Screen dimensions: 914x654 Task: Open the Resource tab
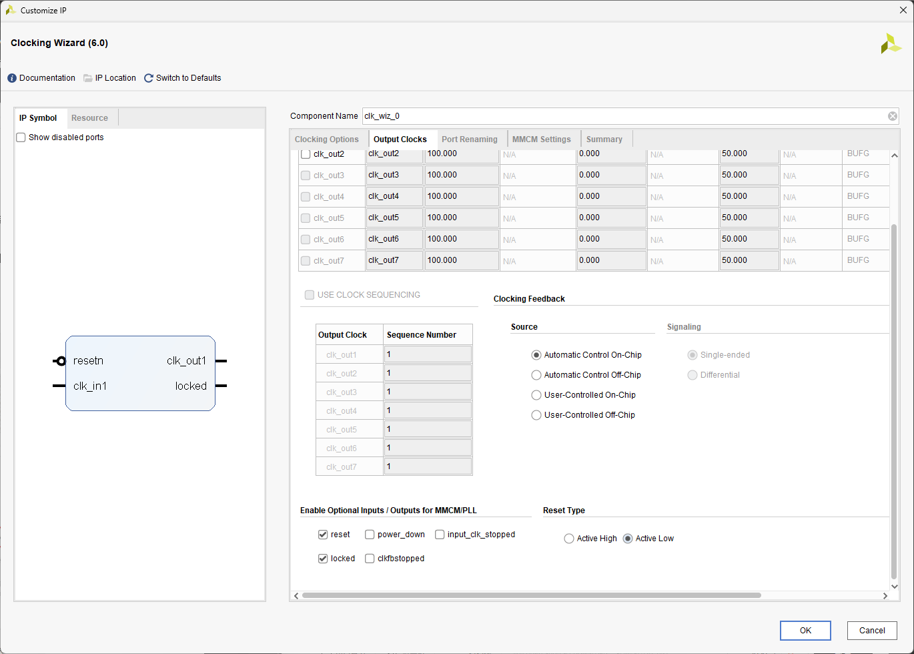[89, 118]
